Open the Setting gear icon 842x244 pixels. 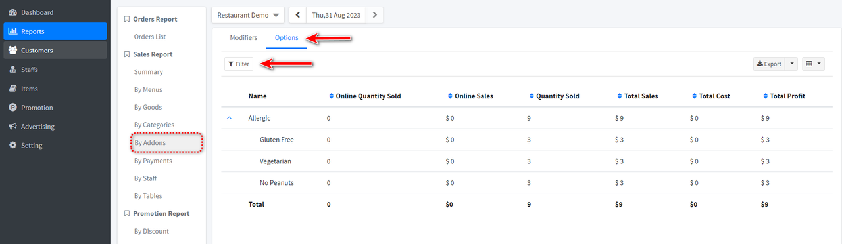(x=13, y=146)
